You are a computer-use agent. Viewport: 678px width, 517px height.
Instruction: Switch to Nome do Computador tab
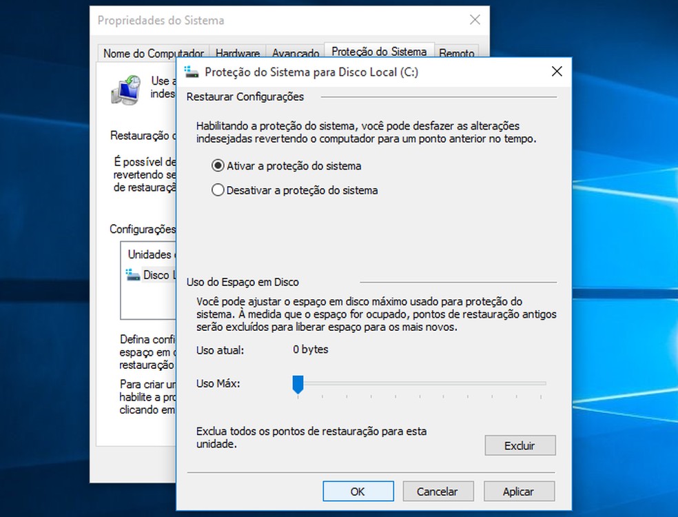click(x=154, y=53)
